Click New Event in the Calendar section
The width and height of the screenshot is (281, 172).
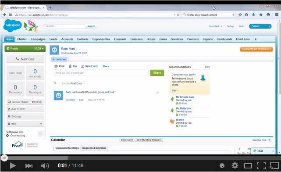[127, 140]
